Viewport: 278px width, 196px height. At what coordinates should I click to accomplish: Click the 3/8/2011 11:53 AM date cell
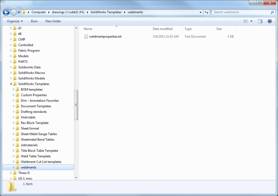166,37
